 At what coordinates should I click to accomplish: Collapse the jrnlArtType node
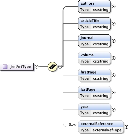click(x=37, y=67)
